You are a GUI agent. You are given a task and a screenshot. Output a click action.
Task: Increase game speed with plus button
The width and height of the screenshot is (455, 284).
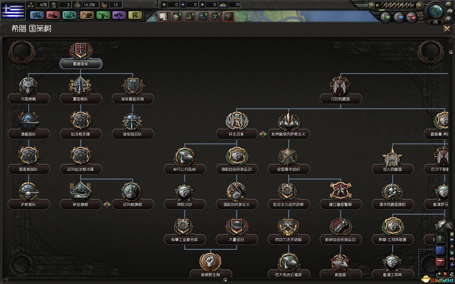[419, 5]
